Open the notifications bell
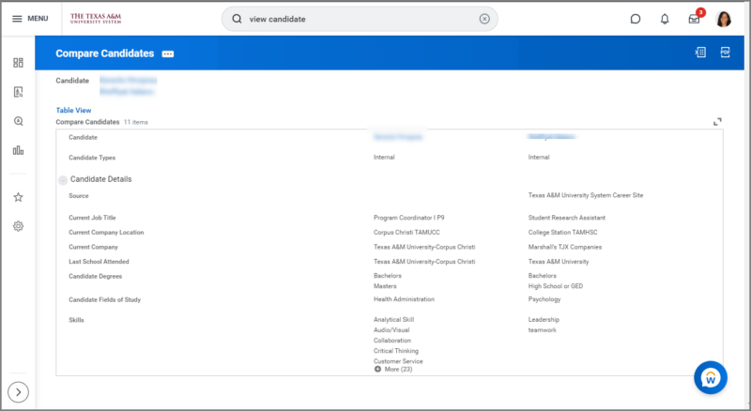Screen dimensions: 751x411 [665, 19]
